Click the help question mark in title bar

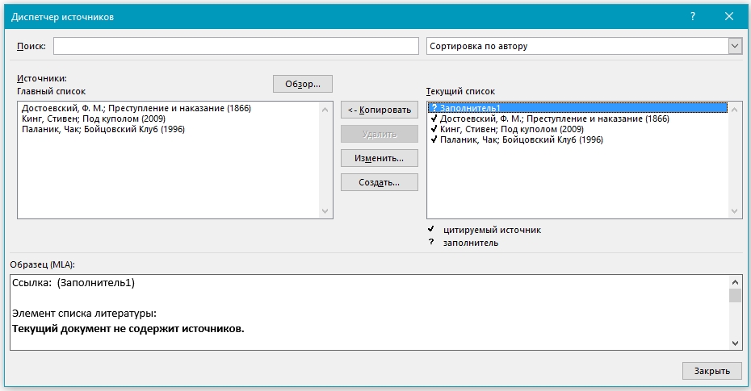point(693,16)
